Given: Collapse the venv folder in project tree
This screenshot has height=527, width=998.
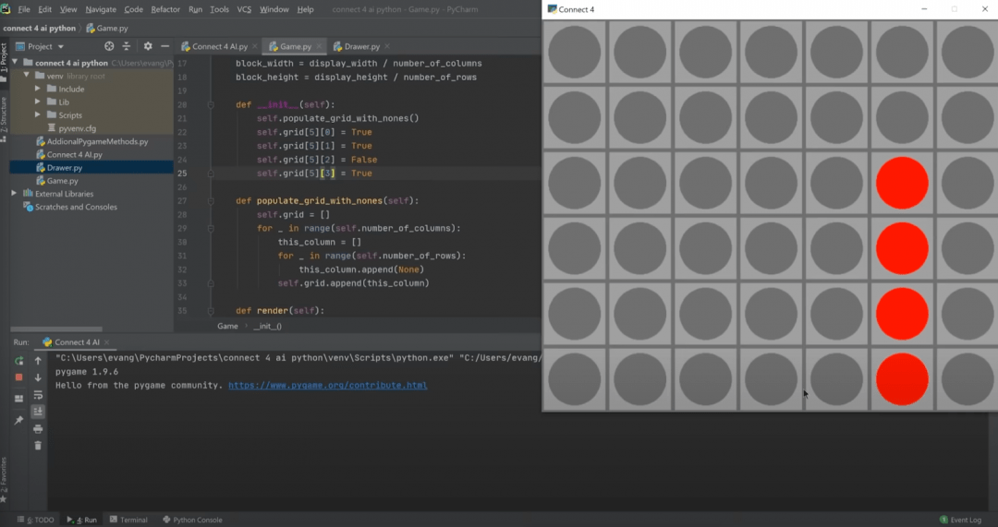Looking at the screenshot, I should (27, 76).
